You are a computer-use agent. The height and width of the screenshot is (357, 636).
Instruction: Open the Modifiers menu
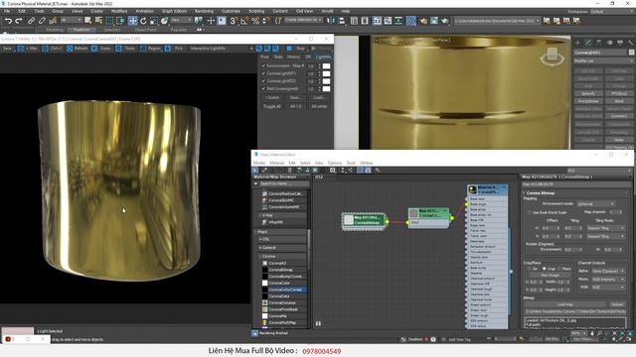click(x=119, y=11)
